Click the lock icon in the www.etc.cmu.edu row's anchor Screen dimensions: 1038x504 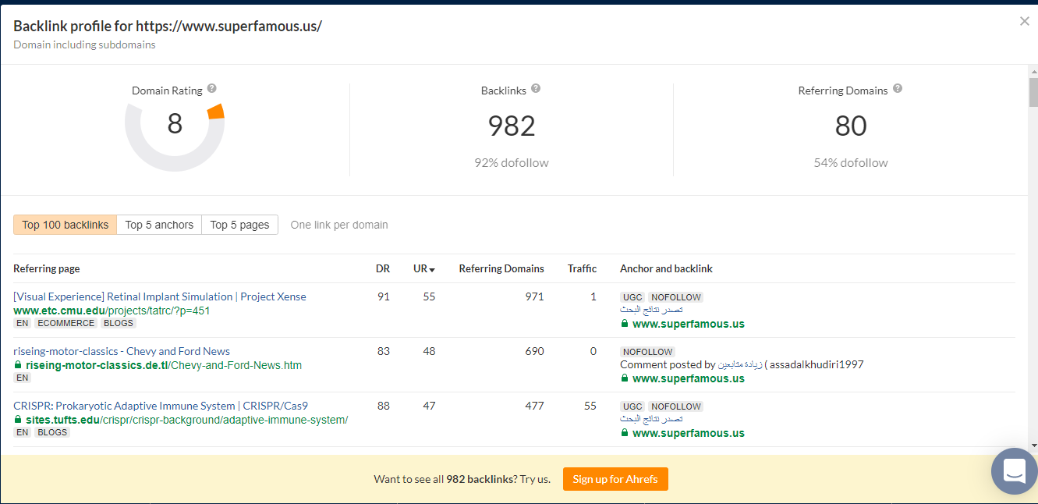(625, 324)
